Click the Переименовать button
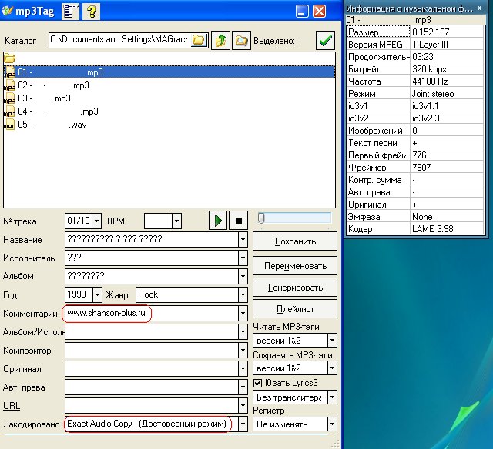Screen dimensions: 493x449 (x=295, y=266)
